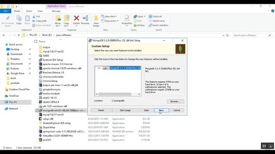Viewport: 275px width, 154px height.
Task: Click Copy path in Clipboard group
Action: pyautogui.click(x=40, y=21)
